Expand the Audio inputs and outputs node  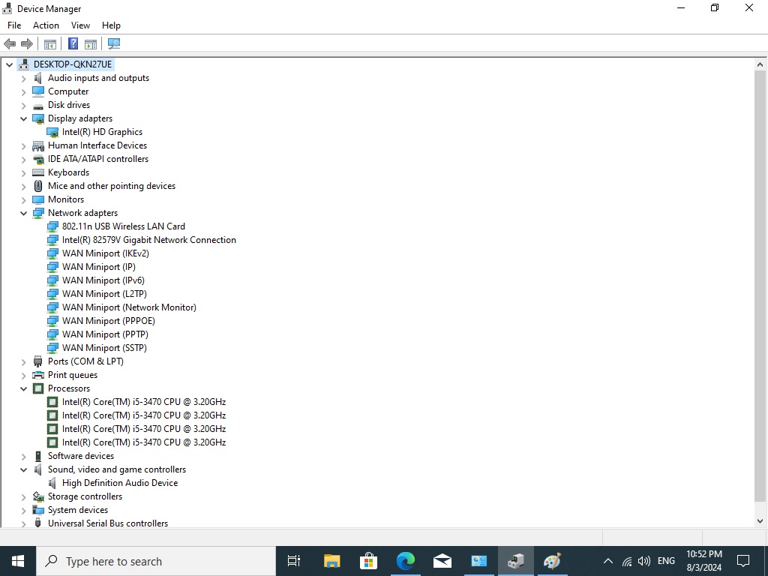coord(23,78)
